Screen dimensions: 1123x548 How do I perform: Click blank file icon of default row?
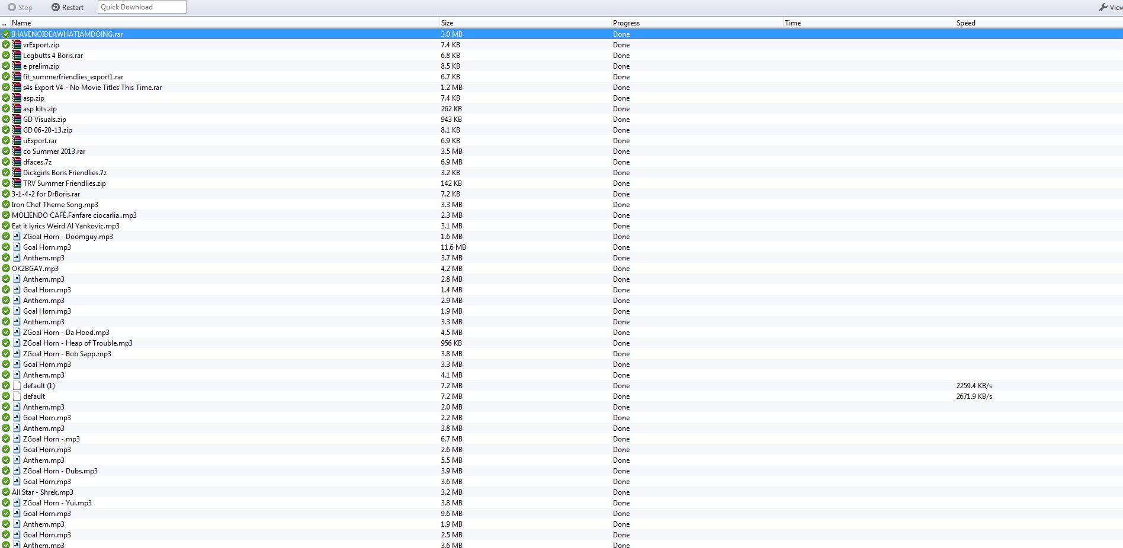click(x=17, y=397)
